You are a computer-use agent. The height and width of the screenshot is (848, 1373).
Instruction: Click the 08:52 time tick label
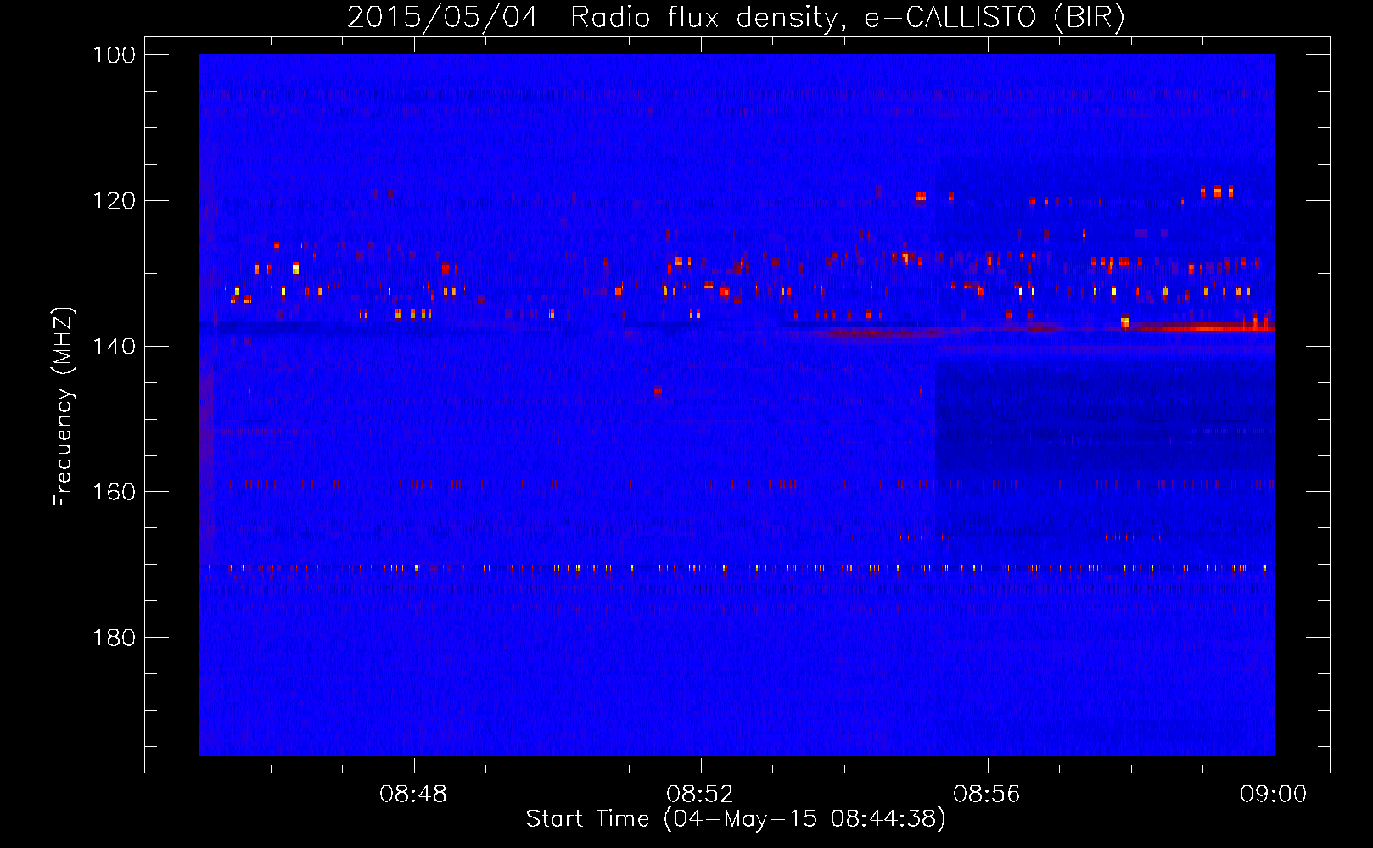[x=700, y=795]
